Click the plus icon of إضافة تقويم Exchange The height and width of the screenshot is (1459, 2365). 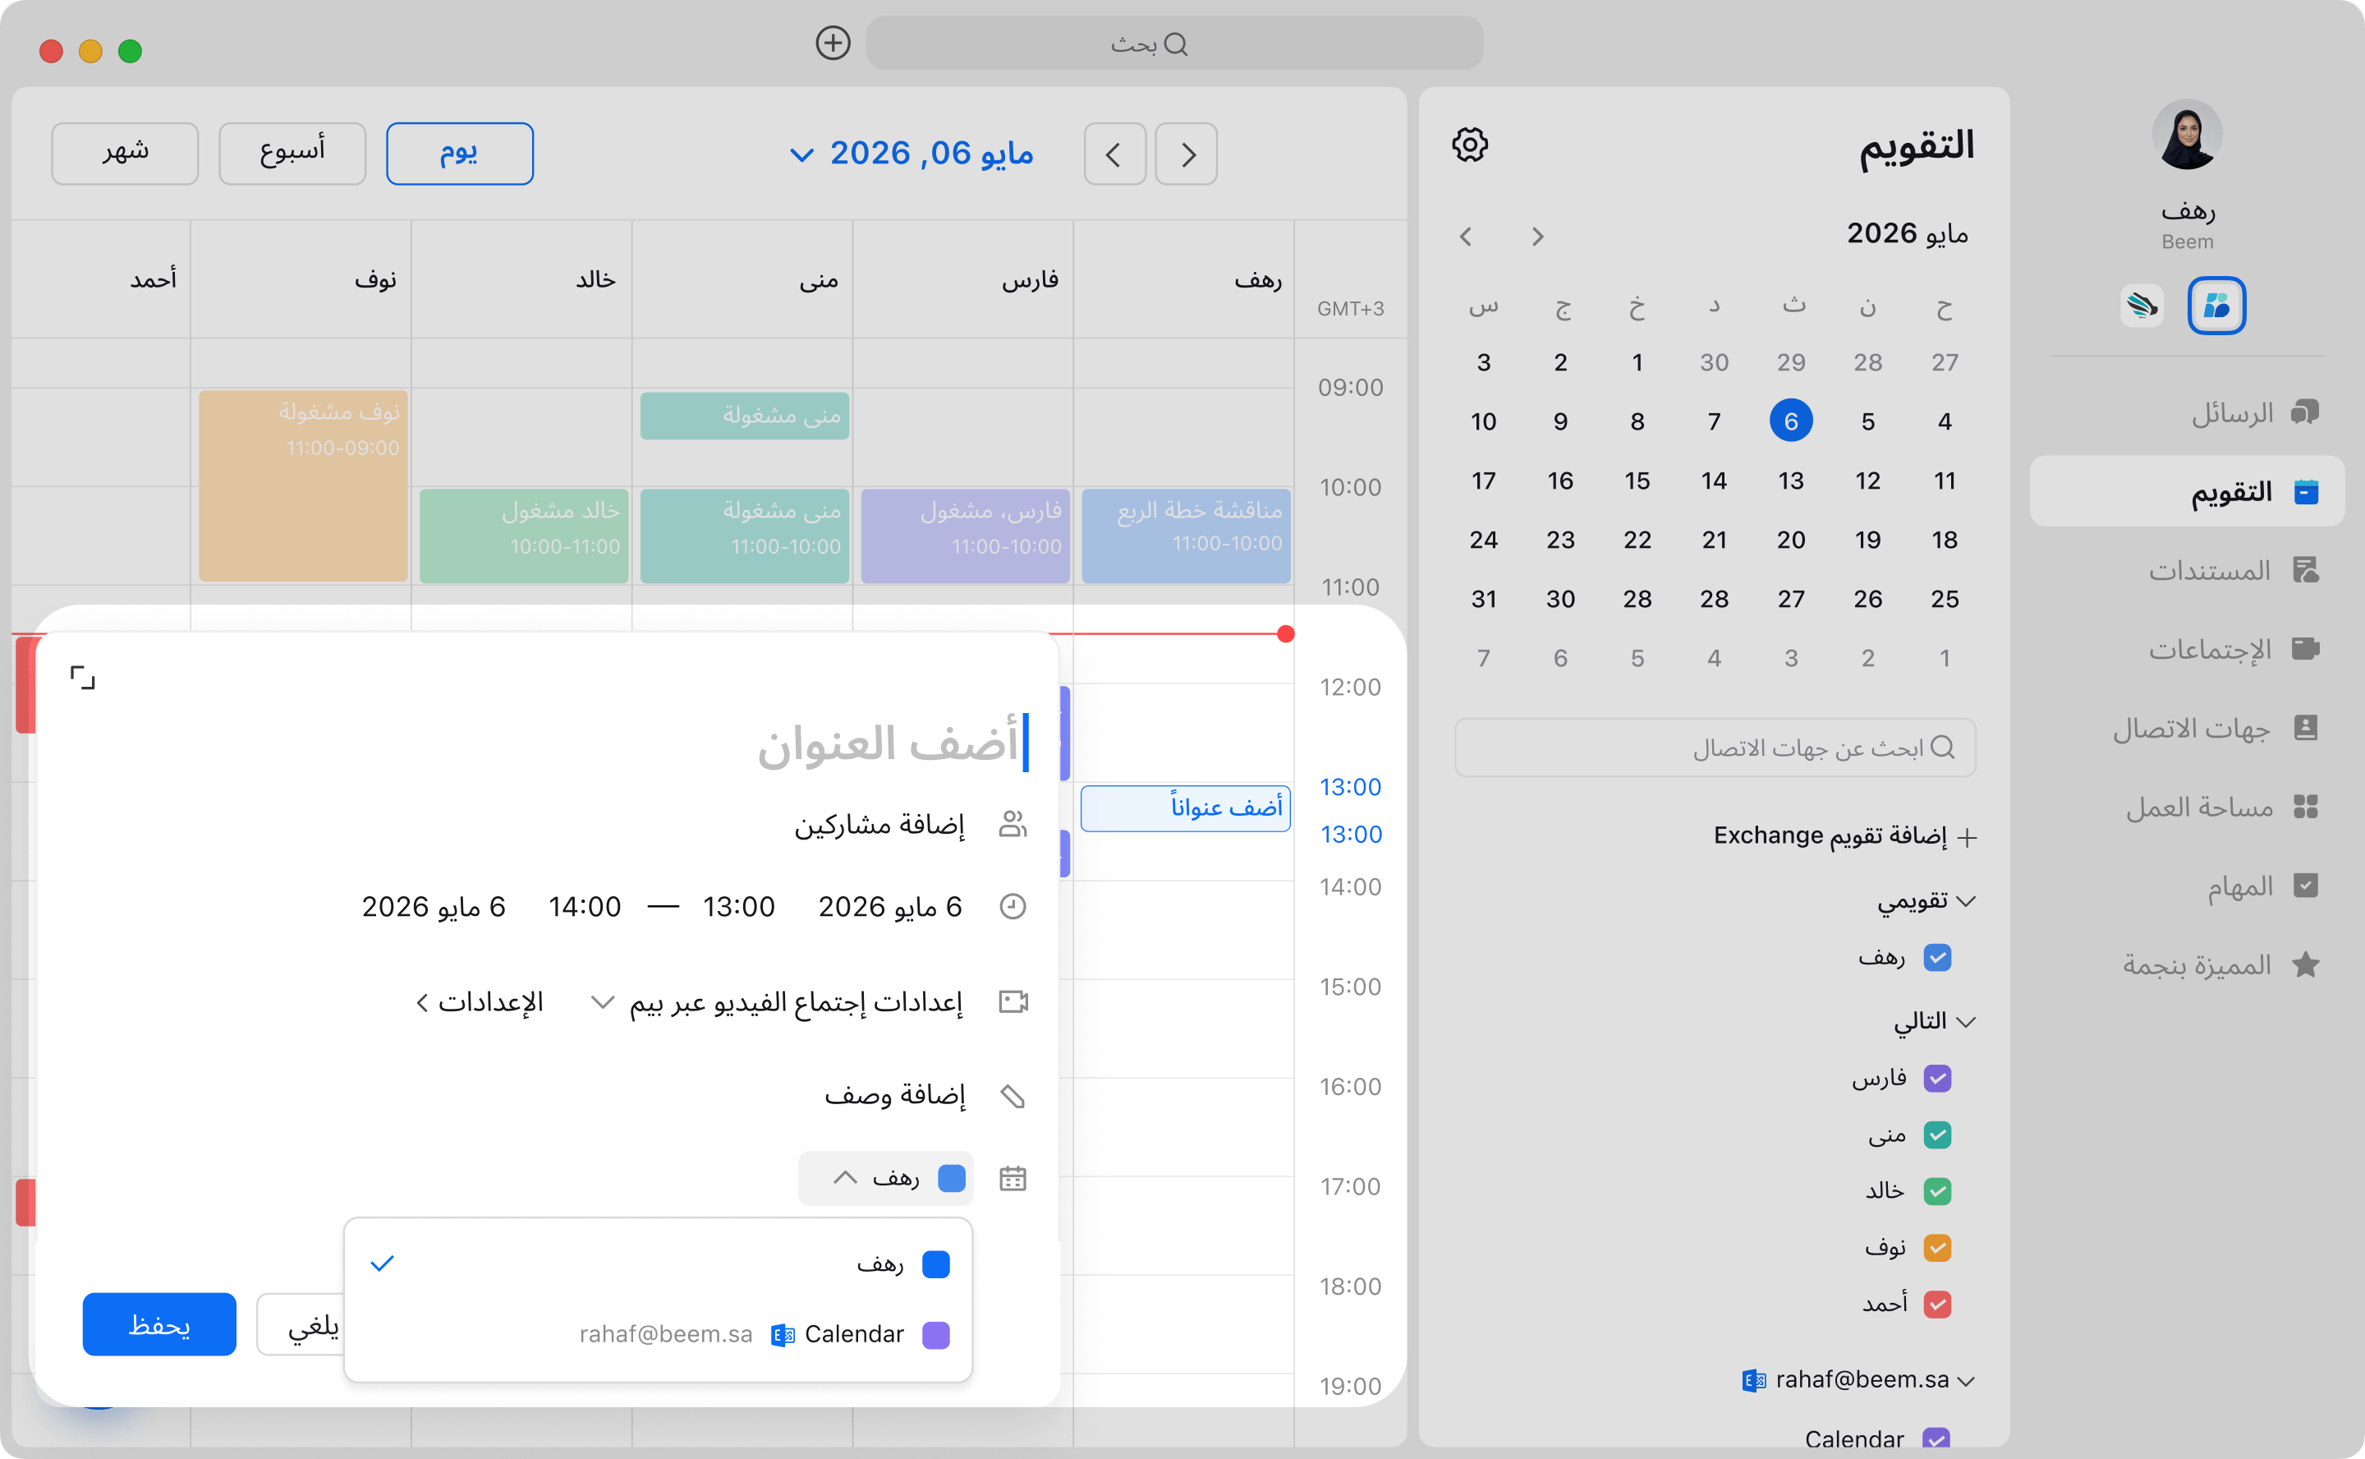pos(1967,836)
